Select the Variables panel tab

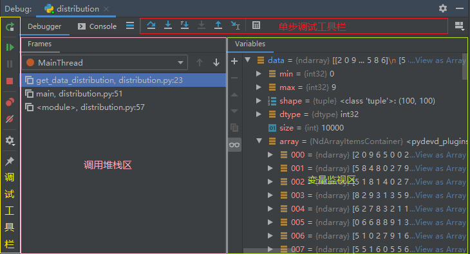(x=250, y=44)
